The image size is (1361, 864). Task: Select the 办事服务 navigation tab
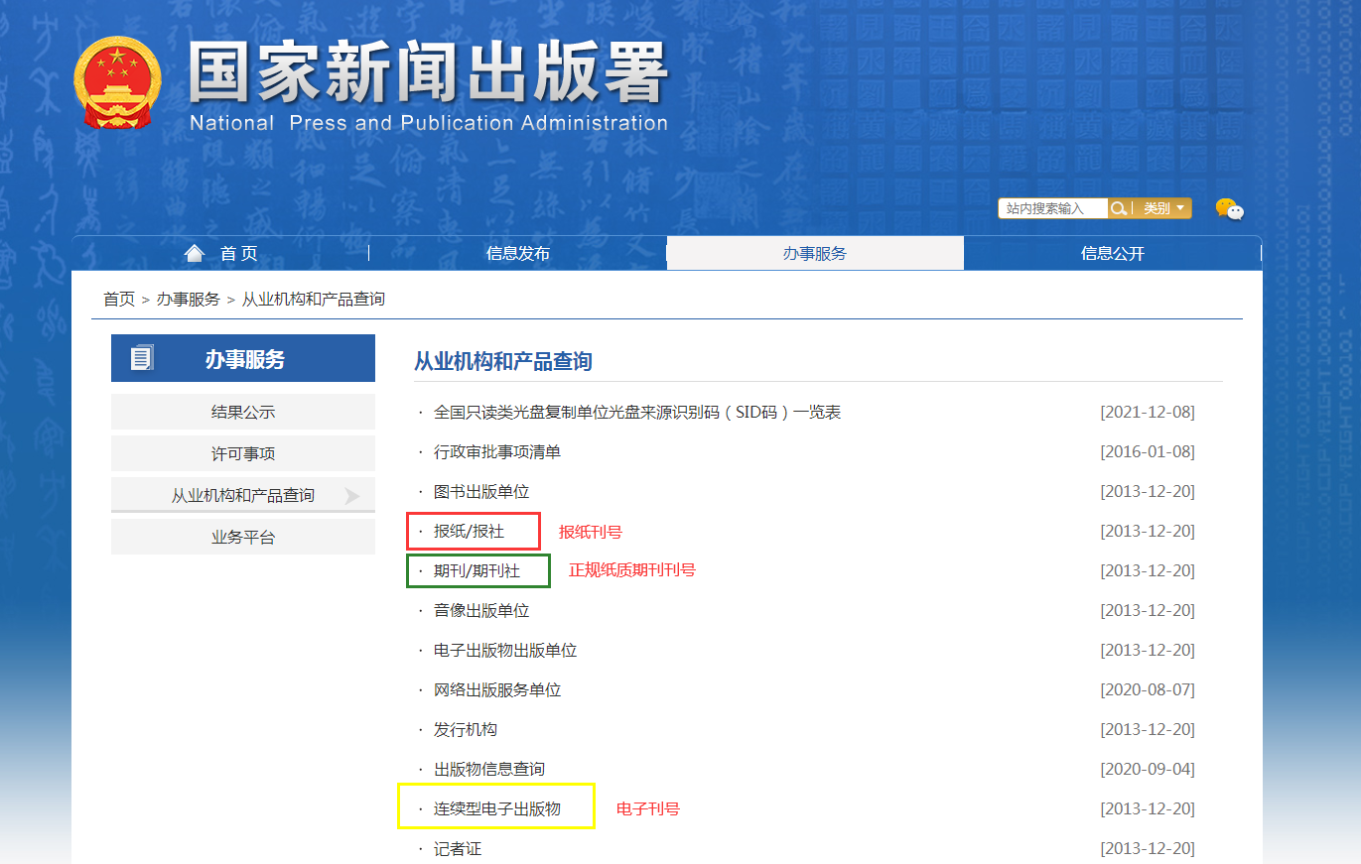click(814, 254)
